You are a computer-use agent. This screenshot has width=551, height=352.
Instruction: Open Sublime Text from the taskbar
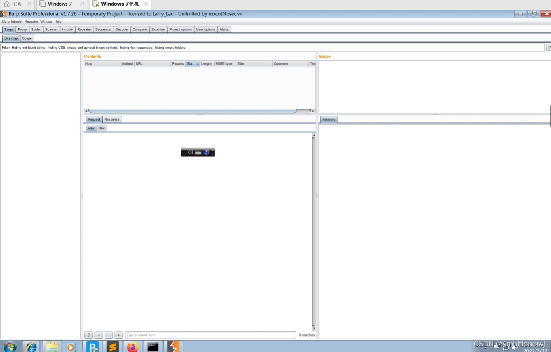click(x=112, y=347)
